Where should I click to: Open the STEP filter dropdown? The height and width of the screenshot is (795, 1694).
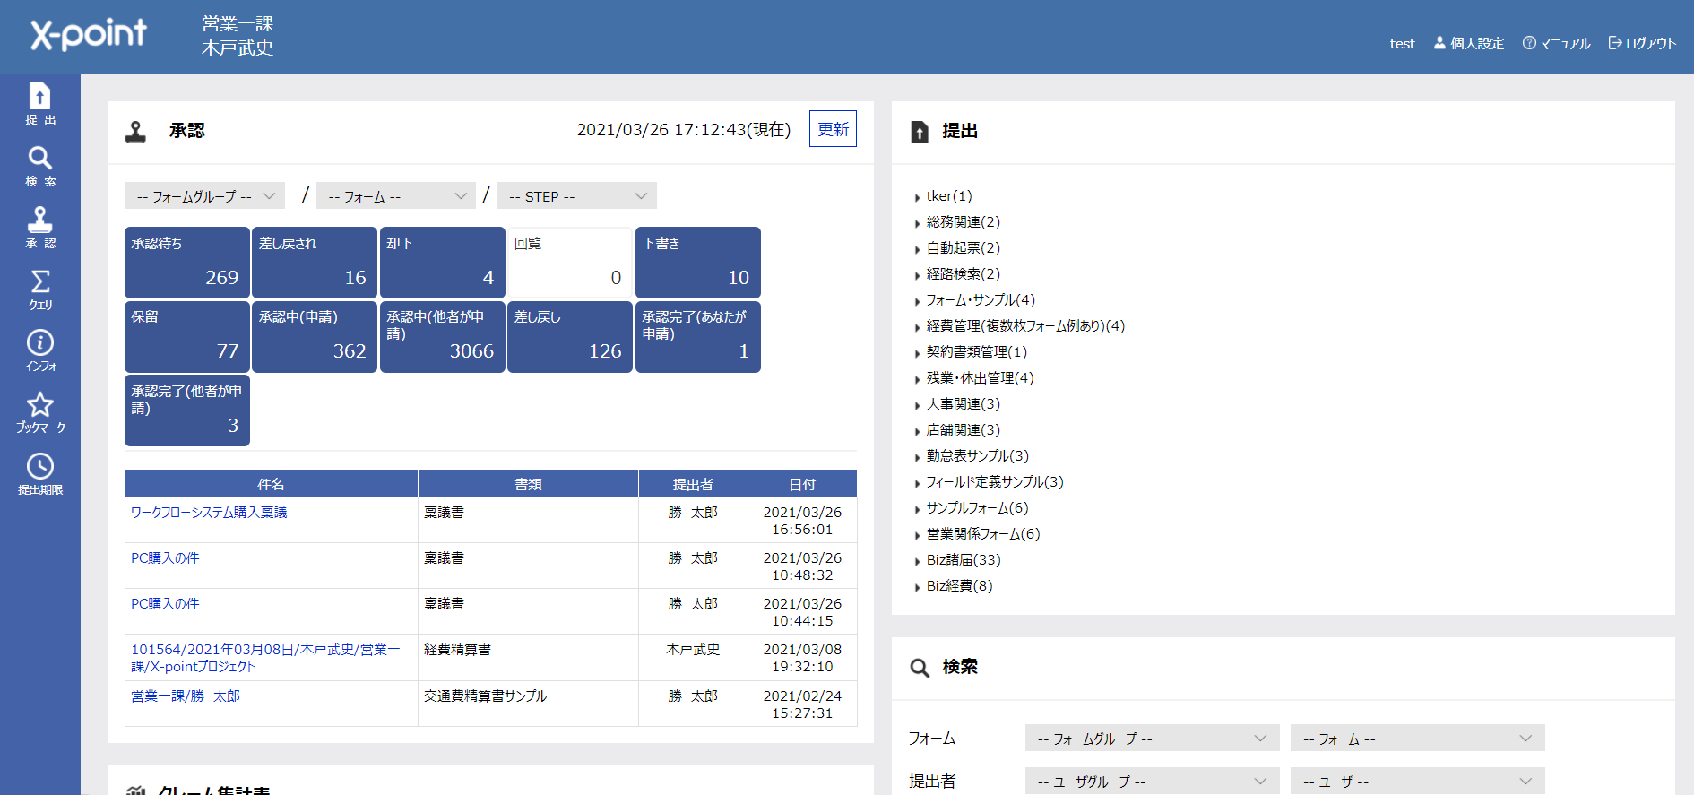pyautogui.click(x=576, y=196)
